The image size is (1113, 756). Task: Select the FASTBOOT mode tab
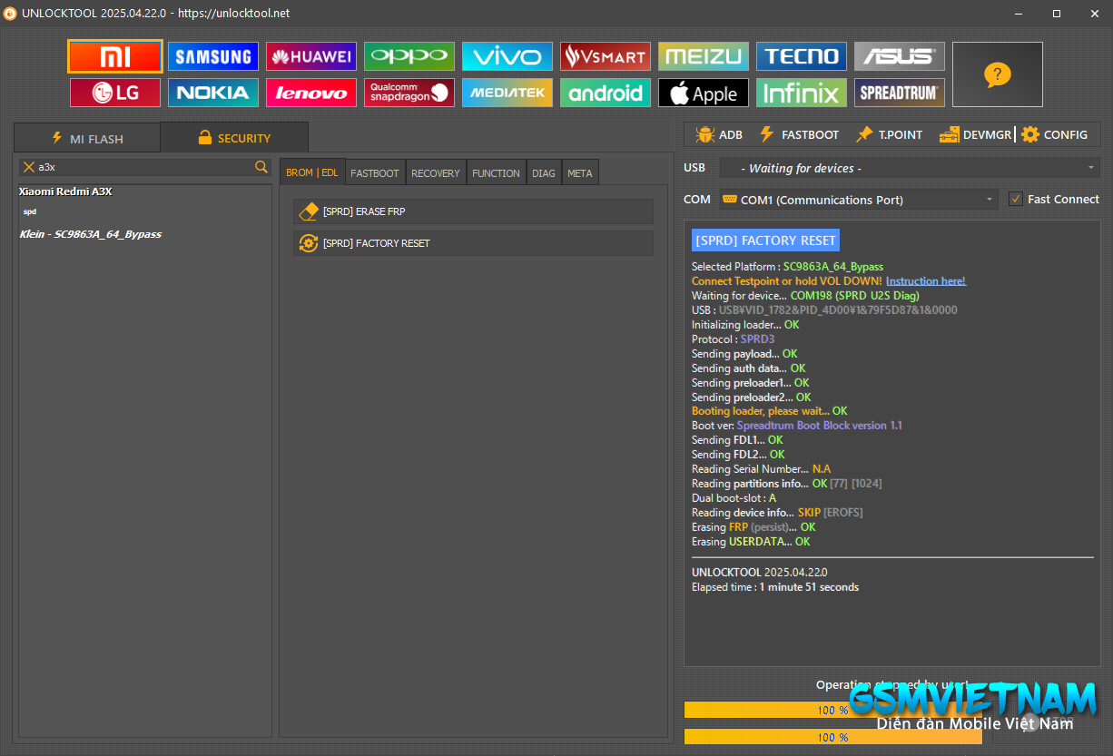[x=375, y=172]
